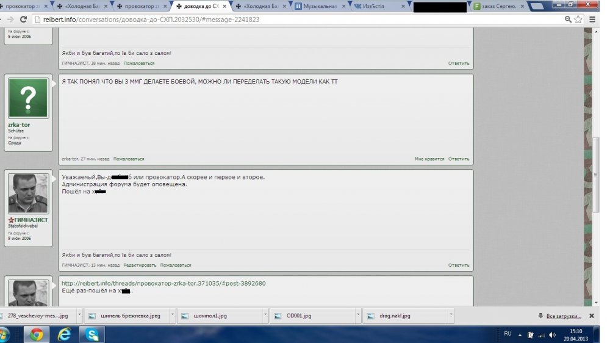The width and height of the screenshot is (610, 343).
Task: Switch to провокатор tab just left of доводка
Action: [x=141, y=6]
